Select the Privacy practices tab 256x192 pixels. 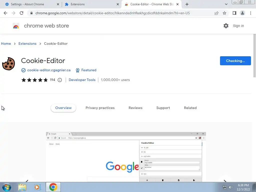(x=100, y=108)
